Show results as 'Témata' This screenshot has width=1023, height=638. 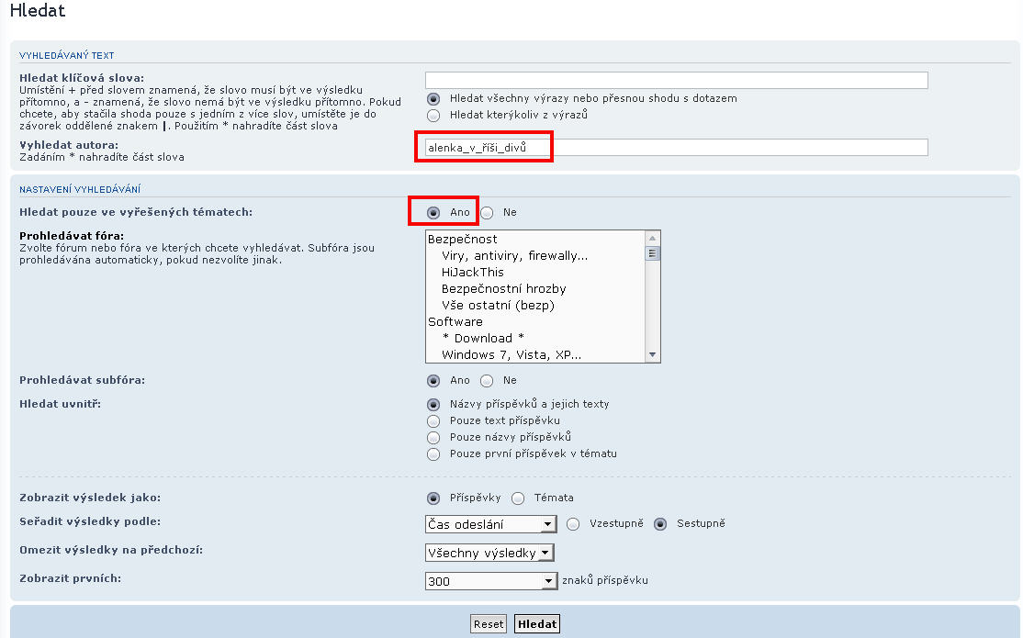518,498
